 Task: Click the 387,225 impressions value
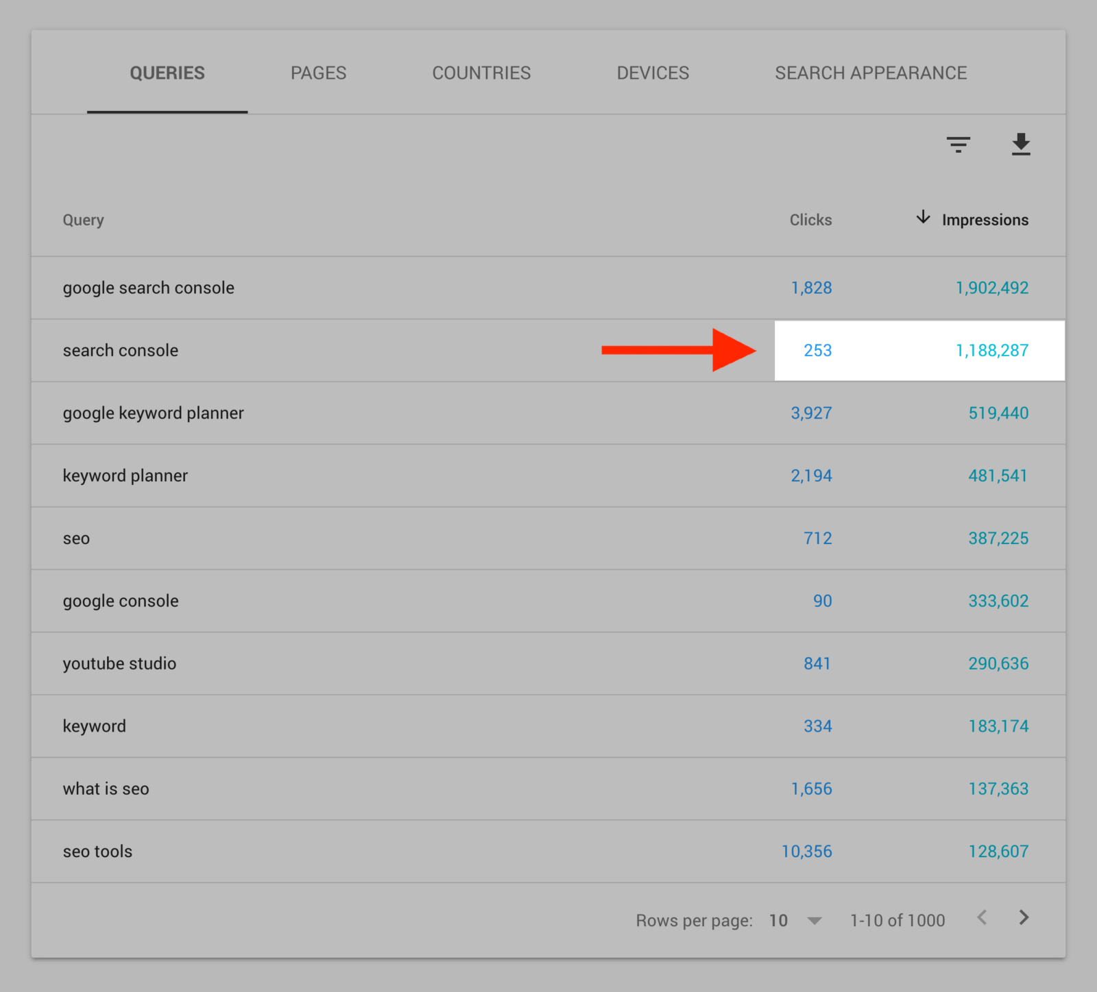point(998,538)
